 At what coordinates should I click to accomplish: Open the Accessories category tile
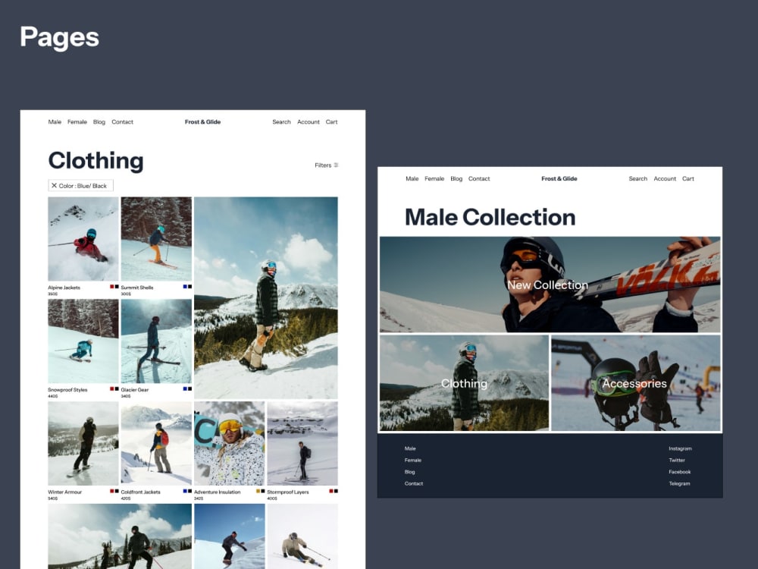point(636,382)
